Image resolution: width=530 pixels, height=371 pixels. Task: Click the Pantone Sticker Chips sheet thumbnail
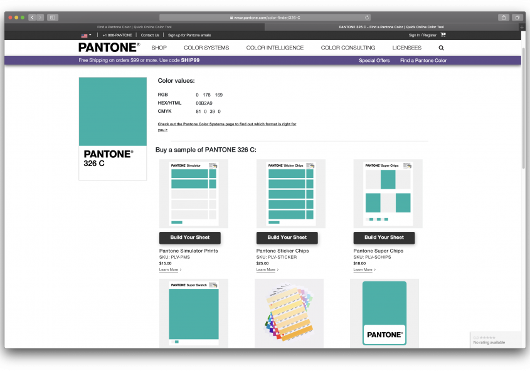coord(290,194)
